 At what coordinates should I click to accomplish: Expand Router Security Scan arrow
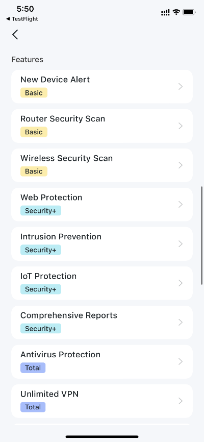click(x=181, y=126)
